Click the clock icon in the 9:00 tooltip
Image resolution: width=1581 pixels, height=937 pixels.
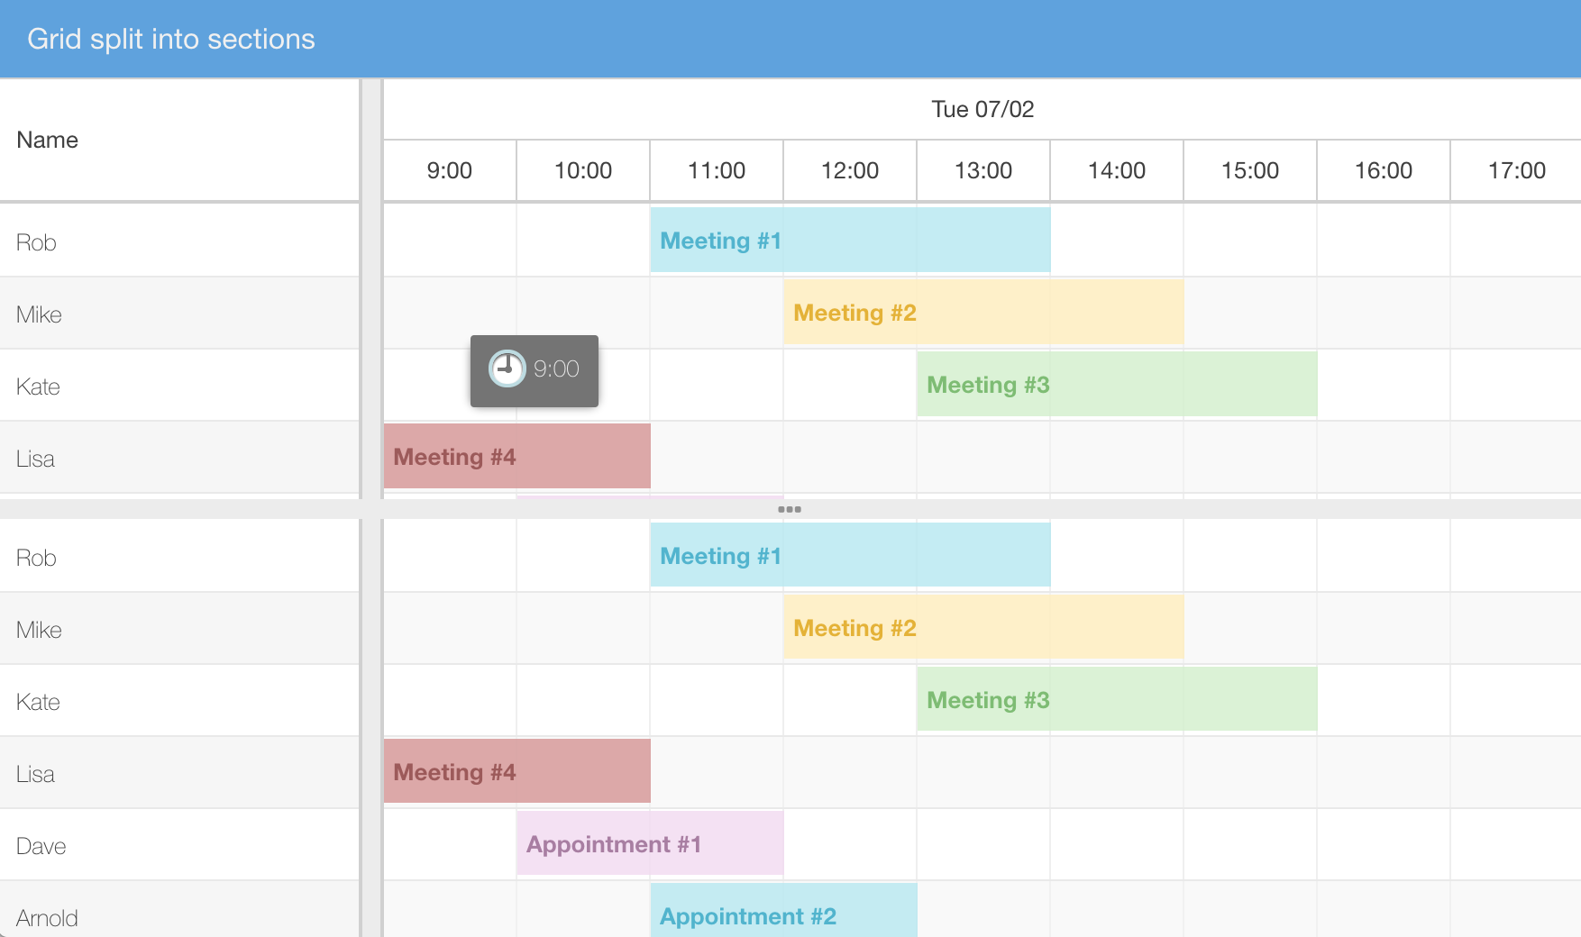tap(506, 368)
